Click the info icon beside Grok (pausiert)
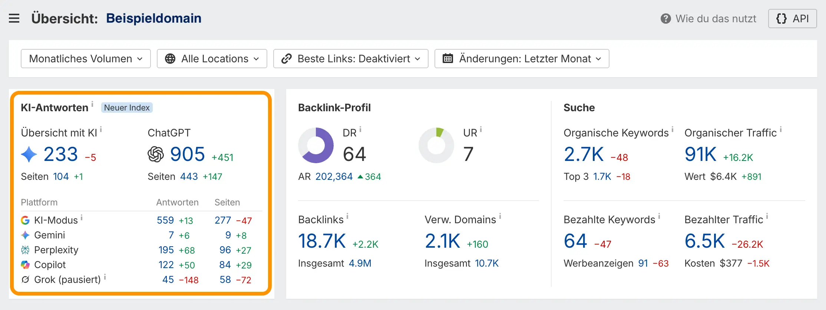Viewport: 826px width, 310px height. (105, 277)
